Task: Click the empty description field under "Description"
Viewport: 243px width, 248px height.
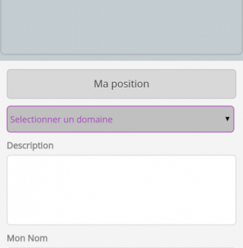Action: (x=121, y=190)
